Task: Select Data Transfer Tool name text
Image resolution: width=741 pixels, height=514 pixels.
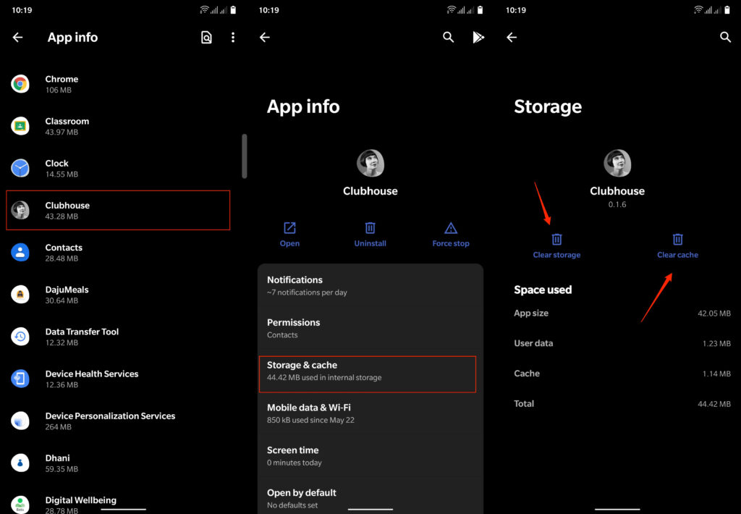Action: (82, 332)
